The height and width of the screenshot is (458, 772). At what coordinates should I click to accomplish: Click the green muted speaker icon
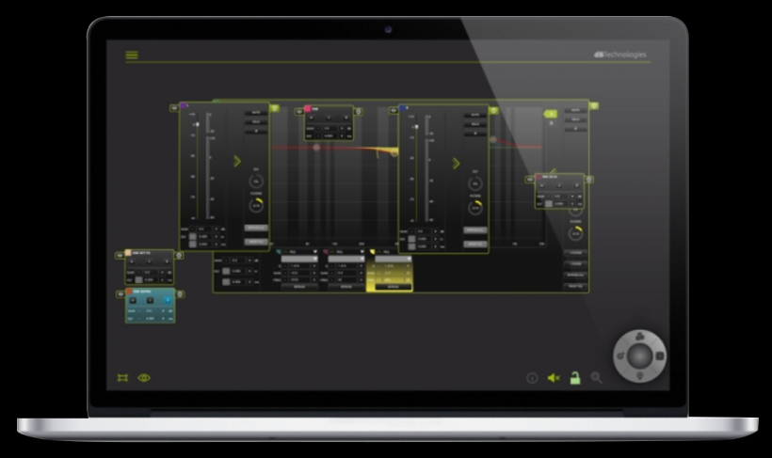pyautogui.click(x=554, y=378)
